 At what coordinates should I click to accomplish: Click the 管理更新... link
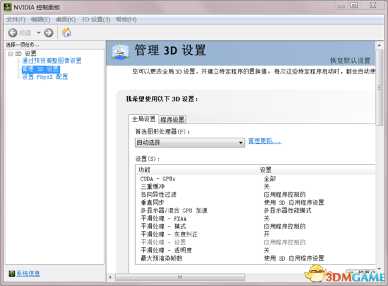coord(265,141)
